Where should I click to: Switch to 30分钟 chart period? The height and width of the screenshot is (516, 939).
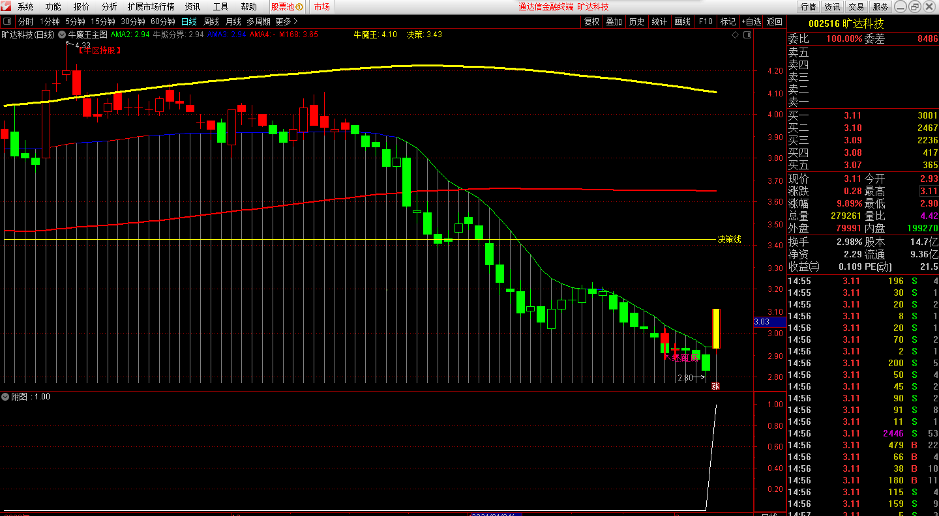(133, 21)
